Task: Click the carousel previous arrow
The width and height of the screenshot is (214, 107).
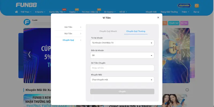Action: pyautogui.click(x=29, y=54)
